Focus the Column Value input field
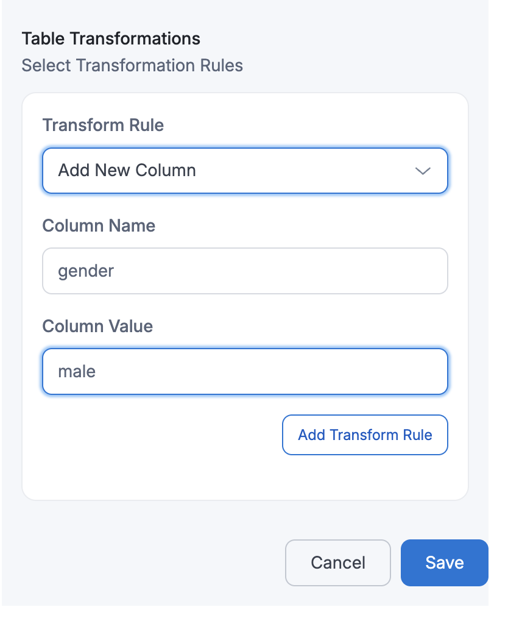 [x=245, y=371]
